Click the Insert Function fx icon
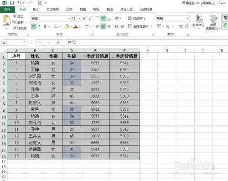The width and height of the screenshot is (228, 181). (x=58, y=42)
